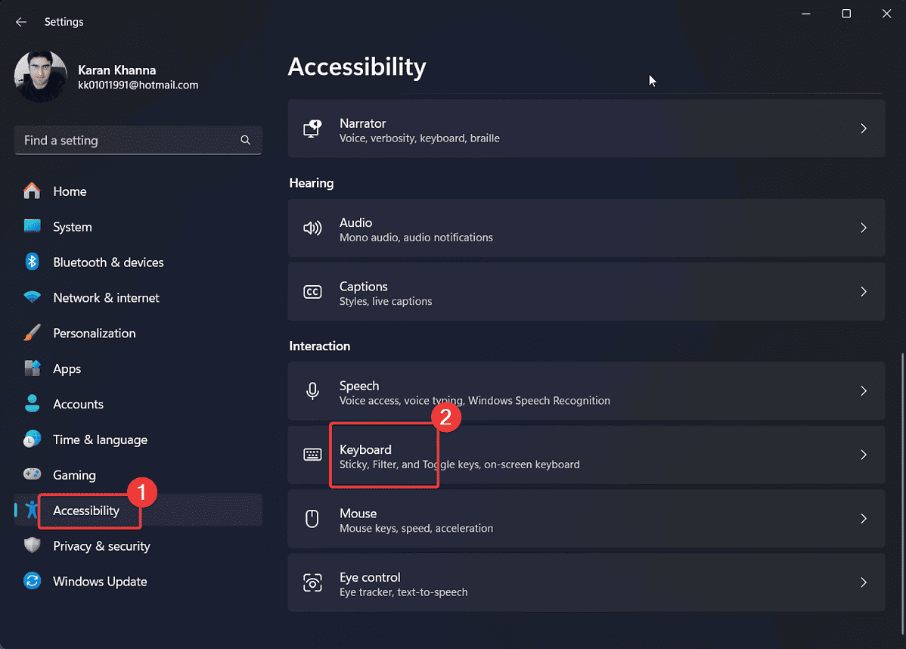Click the Keyboard settings icon
Screen dimensions: 906x649
click(312, 455)
